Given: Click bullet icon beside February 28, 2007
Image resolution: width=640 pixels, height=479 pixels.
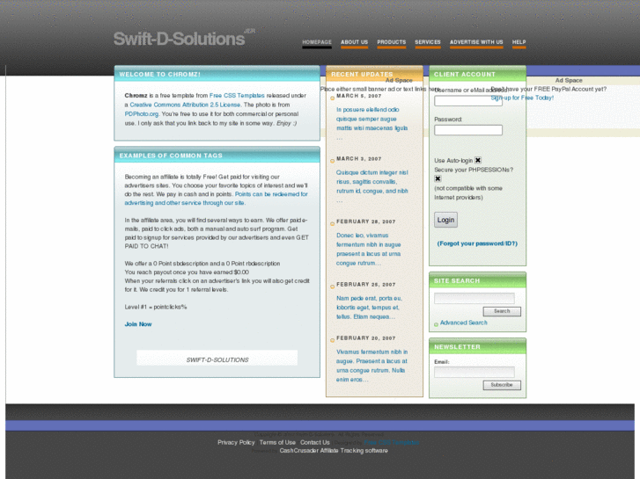Looking at the screenshot, I should click(x=332, y=223).
